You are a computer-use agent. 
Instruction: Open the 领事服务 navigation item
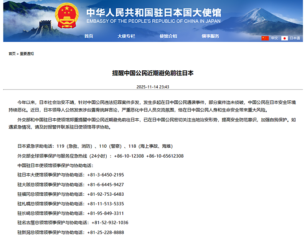click(210, 36)
